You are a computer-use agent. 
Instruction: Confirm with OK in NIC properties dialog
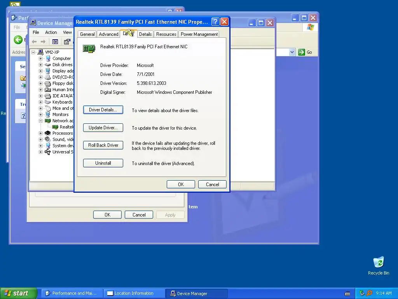tap(181, 184)
